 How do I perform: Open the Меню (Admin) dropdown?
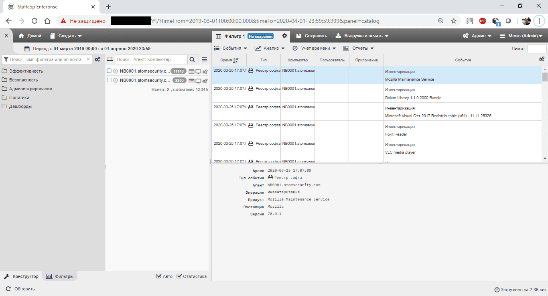(x=521, y=36)
